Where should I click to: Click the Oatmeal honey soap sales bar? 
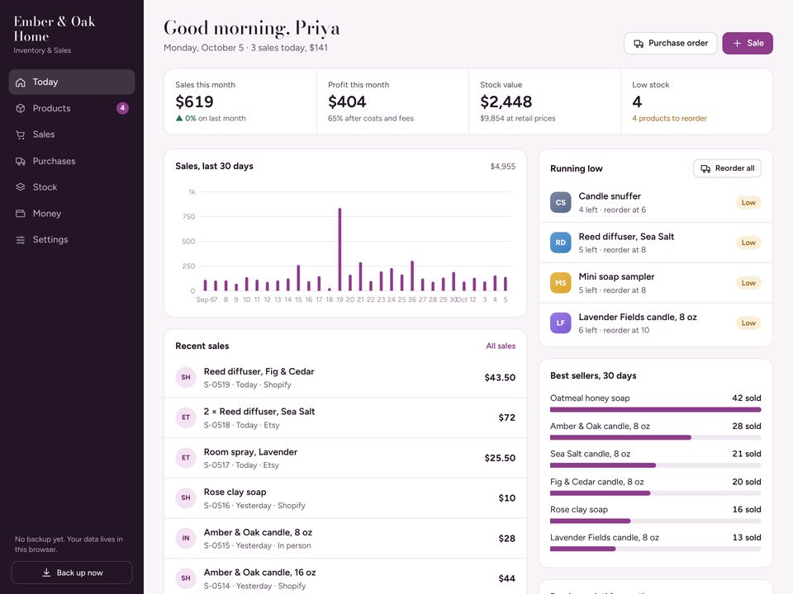(655, 410)
